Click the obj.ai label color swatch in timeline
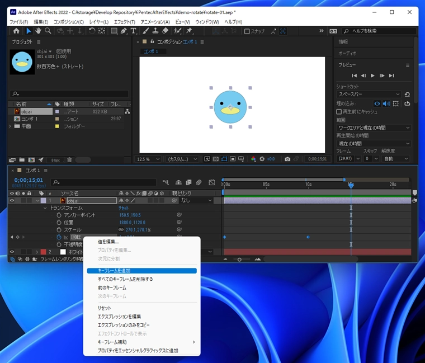The height and width of the screenshot is (363, 425). pos(44,201)
